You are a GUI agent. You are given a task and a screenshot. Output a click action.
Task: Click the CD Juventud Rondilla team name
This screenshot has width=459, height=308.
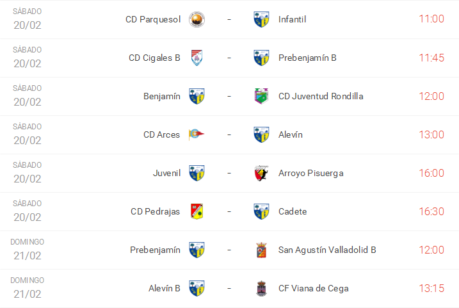[x=321, y=96]
